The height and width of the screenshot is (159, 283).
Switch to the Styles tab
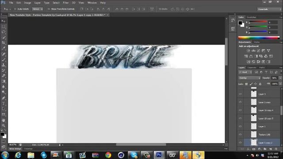[256, 42]
